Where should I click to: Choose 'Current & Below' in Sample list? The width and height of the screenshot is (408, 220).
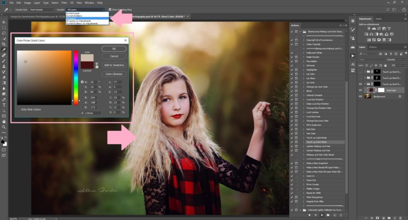[x=87, y=16]
